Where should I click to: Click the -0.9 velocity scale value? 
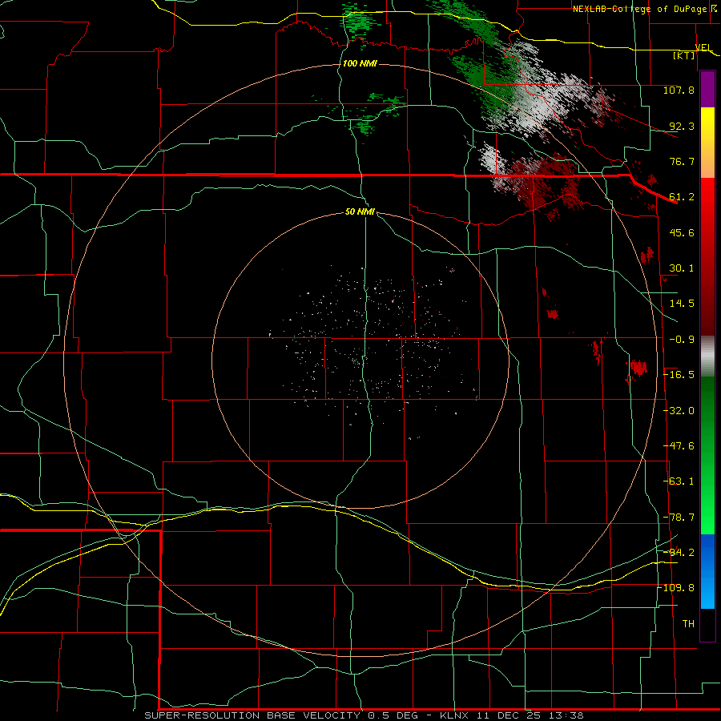click(682, 340)
